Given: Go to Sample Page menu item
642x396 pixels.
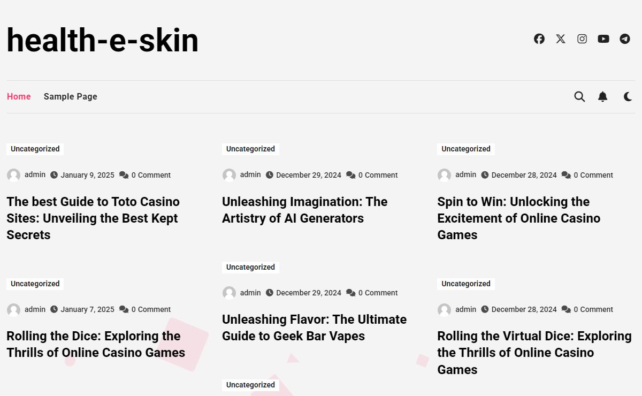Looking at the screenshot, I should pyautogui.click(x=71, y=97).
